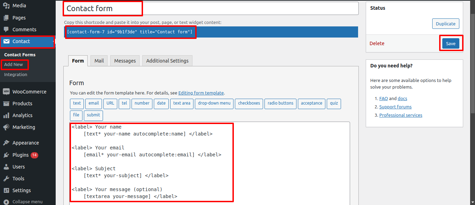The width and height of the screenshot is (475, 205).
Task: Click the Comments bubble icon
Action: coord(6,30)
